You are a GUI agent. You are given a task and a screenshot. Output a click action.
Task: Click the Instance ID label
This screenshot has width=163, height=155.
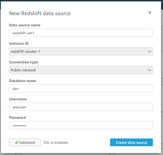click(x=19, y=43)
